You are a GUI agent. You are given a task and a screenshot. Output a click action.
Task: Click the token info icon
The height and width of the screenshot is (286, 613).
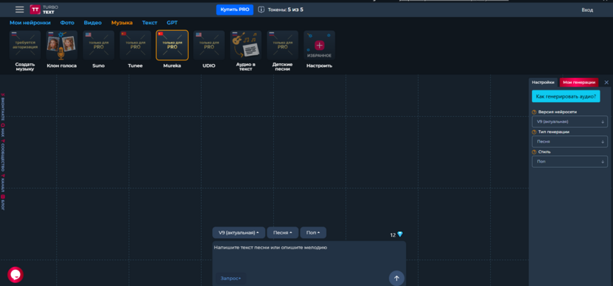[261, 10]
